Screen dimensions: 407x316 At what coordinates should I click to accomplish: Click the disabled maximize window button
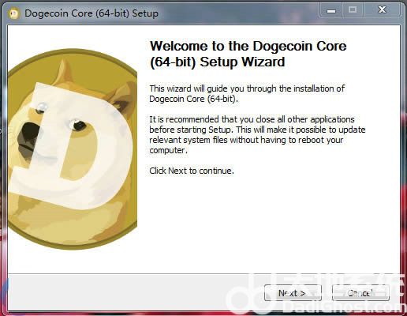353,10
